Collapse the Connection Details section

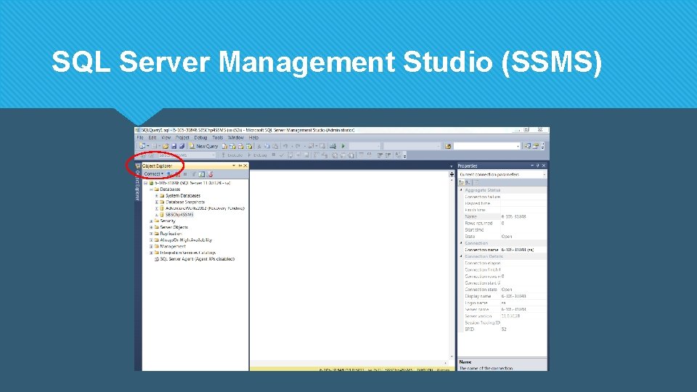[461, 256]
